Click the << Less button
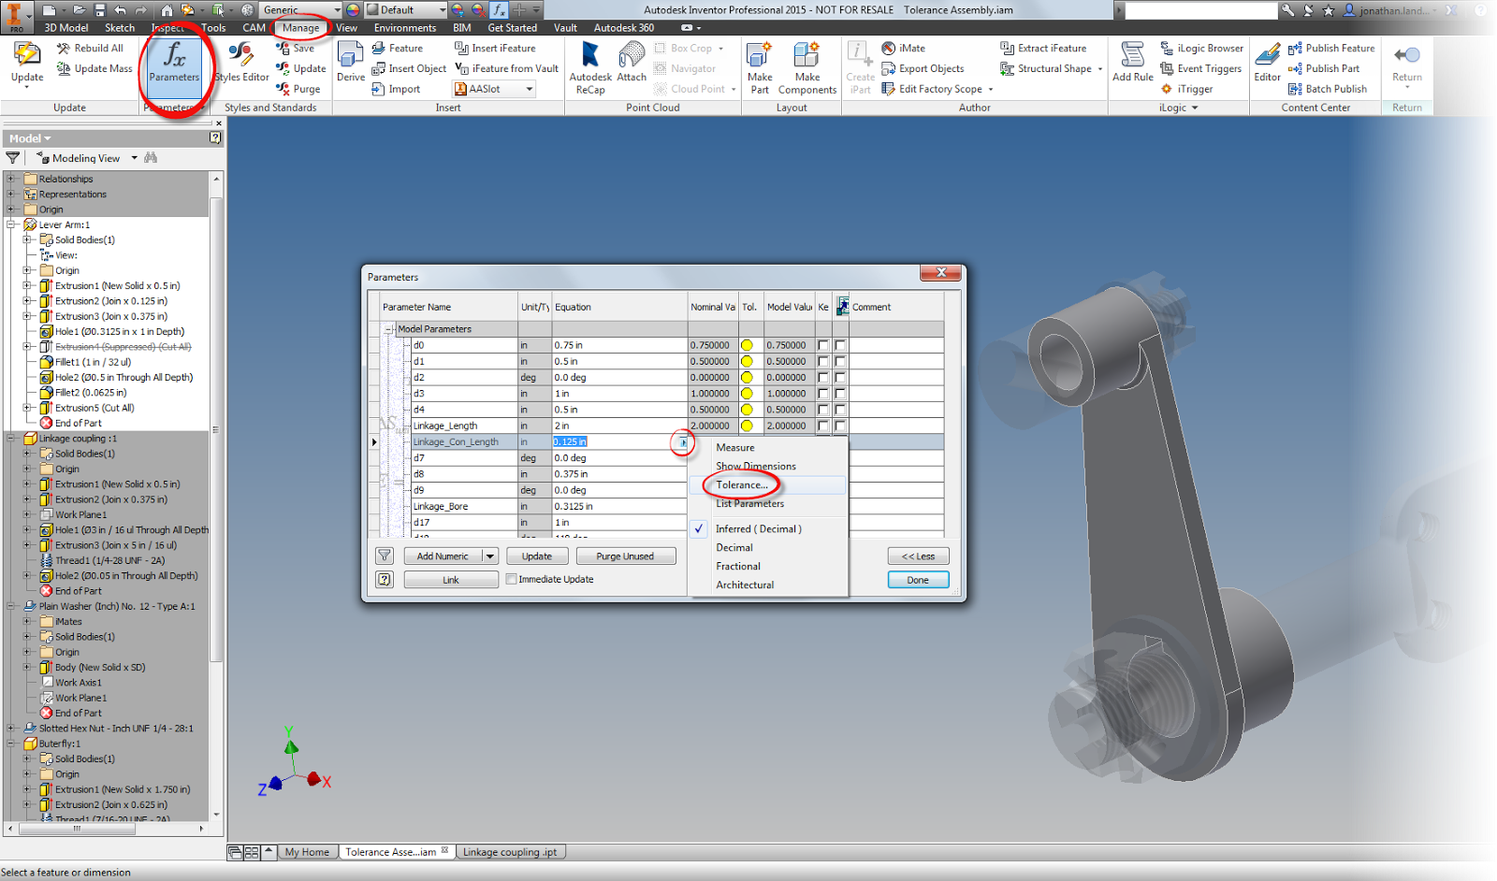 [918, 556]
